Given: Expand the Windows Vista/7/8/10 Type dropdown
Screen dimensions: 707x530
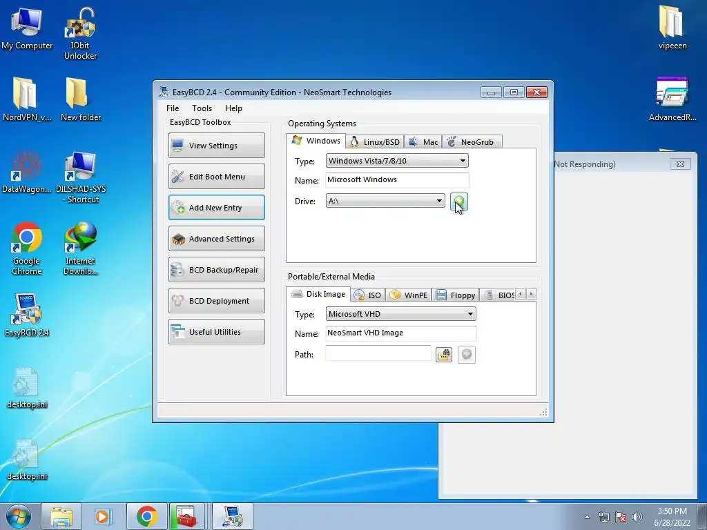Looking at the screenshot, I should click(397, 161).
